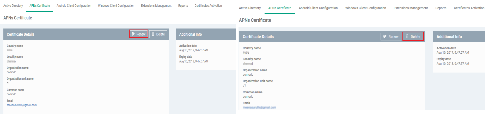
Task: Click 'Additional Info' header in left screenshot
Action: (x=190, y=34)
